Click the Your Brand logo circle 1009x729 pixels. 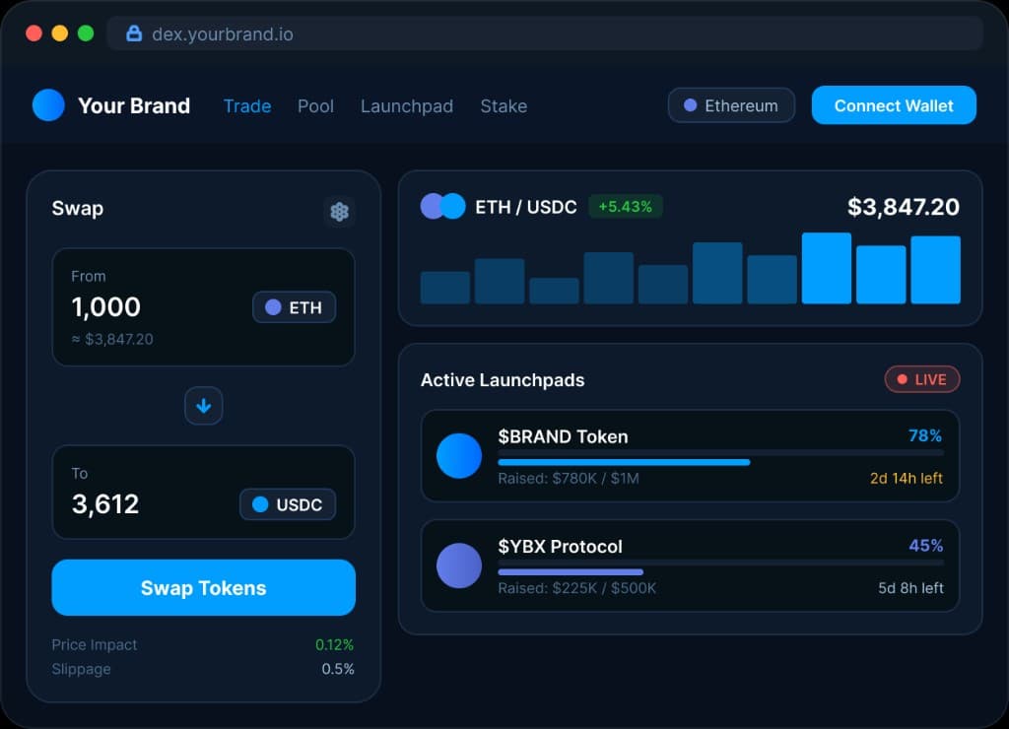[48, 104]
